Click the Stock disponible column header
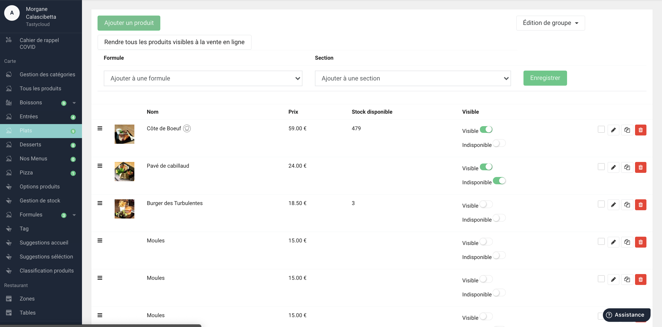662x327 pixels. coord(372,112)
